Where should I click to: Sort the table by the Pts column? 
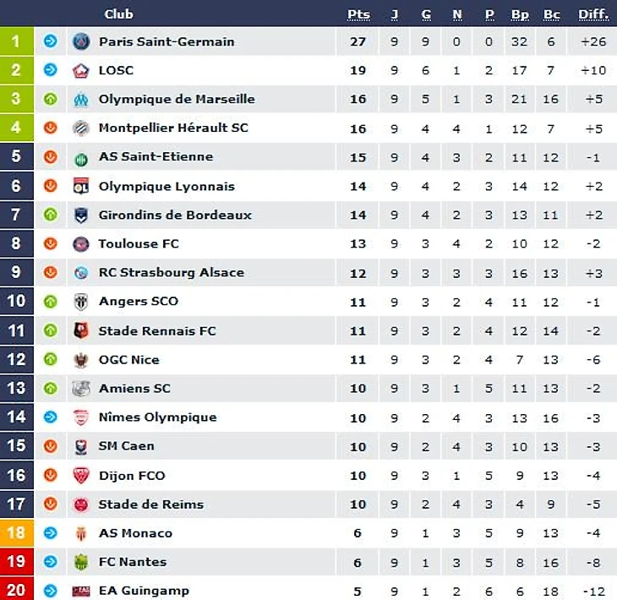click(358, 14)
